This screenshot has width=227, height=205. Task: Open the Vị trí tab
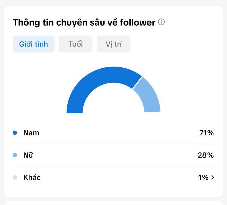tap(114, 44)
